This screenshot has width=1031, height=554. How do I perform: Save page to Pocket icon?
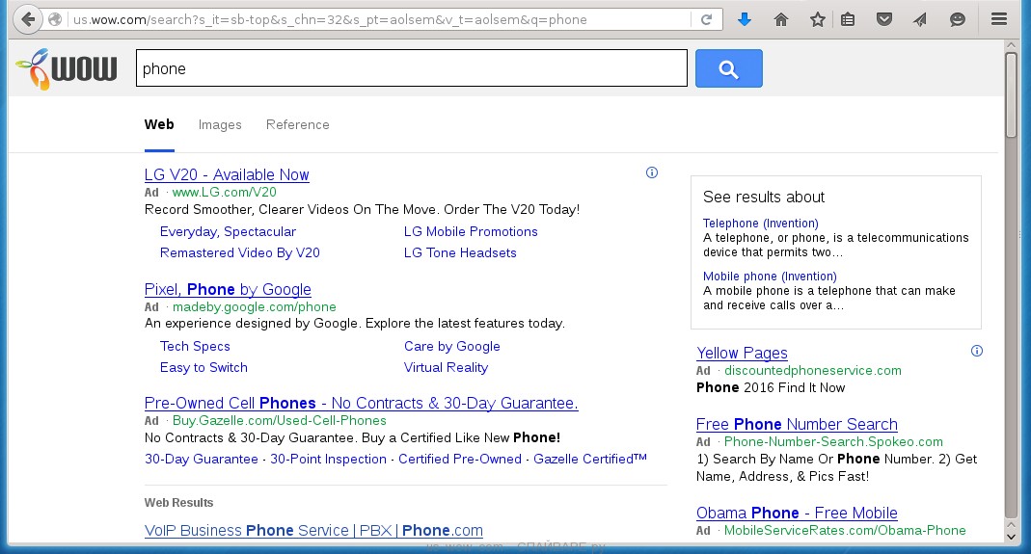point(884,19)
